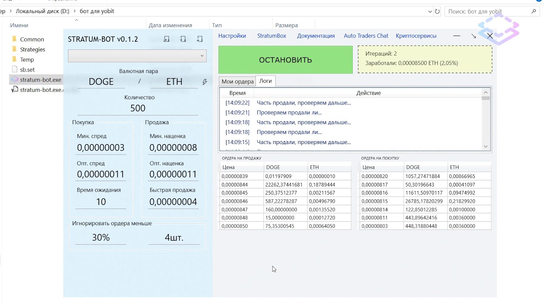
Task: Click the Common folder icon
Action: (14, 39)
